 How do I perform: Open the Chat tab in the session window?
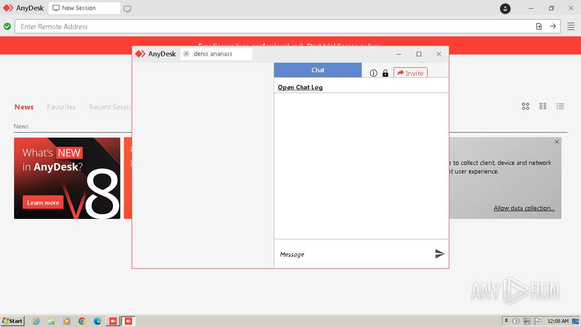pos(318,70)
